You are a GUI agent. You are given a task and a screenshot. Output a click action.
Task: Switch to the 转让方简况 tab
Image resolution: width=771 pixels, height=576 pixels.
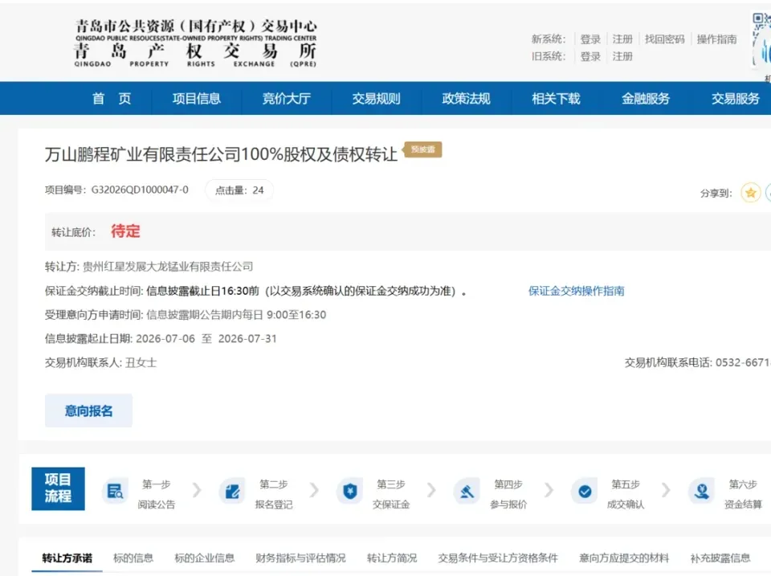click(392, 558)
